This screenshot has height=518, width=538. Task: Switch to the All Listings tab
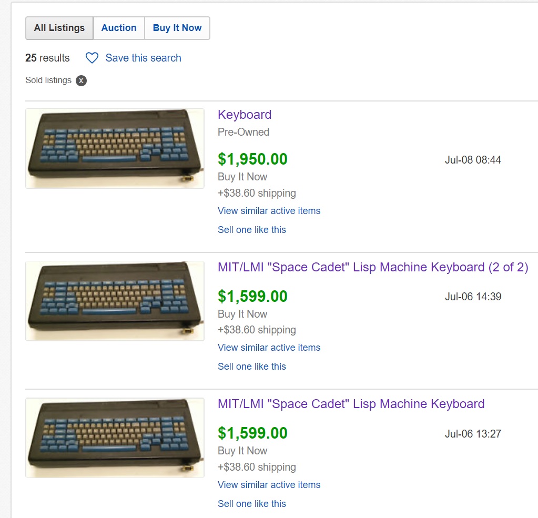pyautogui.click(x=59, y=28)
